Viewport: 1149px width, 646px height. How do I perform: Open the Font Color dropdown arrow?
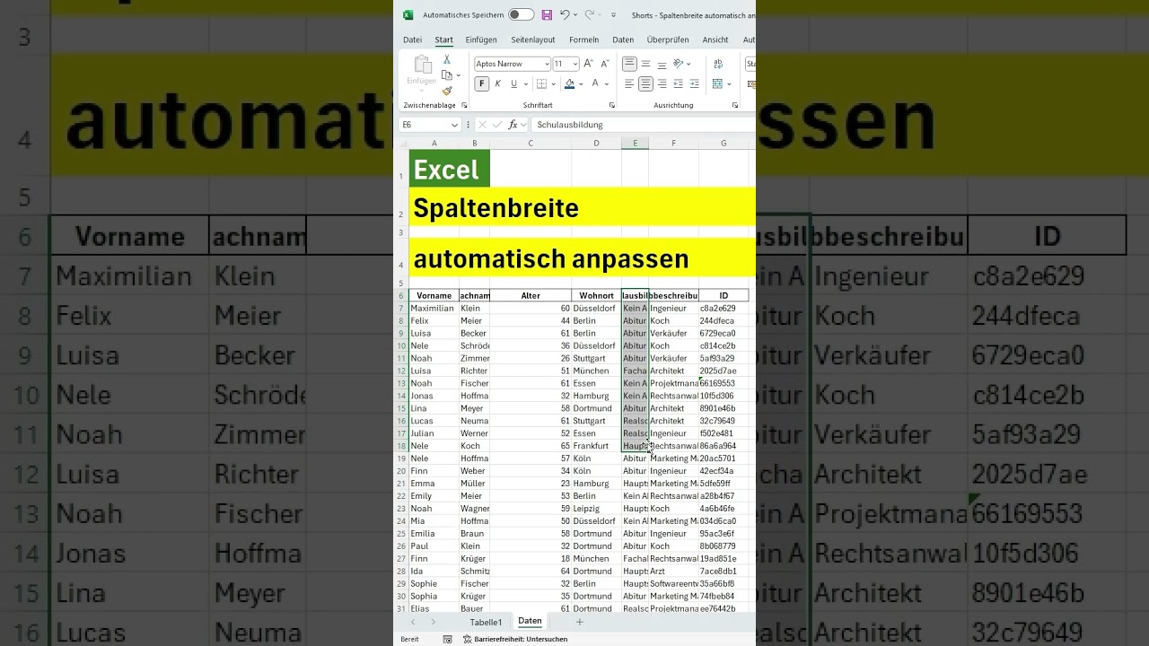coord(606,84)
